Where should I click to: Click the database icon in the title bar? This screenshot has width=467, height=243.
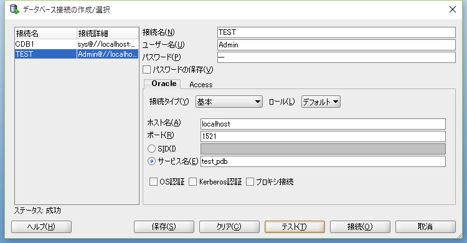pyautogui.click(x=14, y=9)
